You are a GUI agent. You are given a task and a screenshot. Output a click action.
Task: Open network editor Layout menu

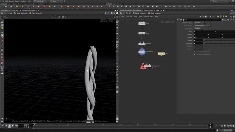[146, 16]
